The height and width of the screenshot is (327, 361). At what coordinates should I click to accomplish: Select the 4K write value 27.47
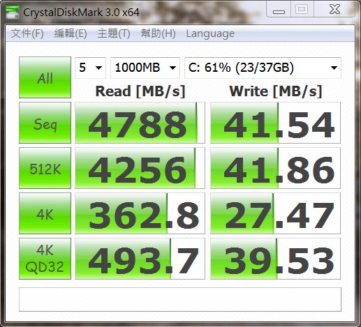click(275, 213)
